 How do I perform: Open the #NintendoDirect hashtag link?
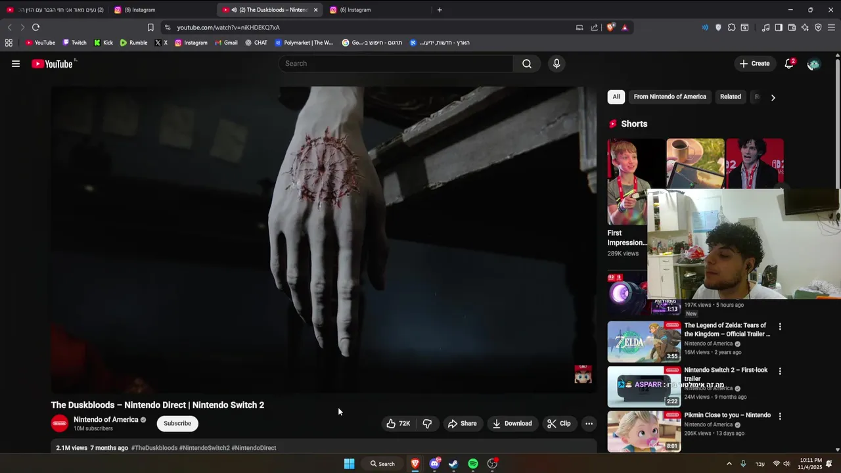tap(254, 448)
